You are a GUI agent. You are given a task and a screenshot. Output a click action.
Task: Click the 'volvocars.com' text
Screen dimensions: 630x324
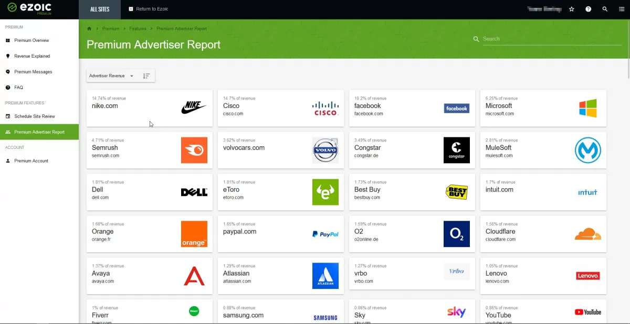244,148
